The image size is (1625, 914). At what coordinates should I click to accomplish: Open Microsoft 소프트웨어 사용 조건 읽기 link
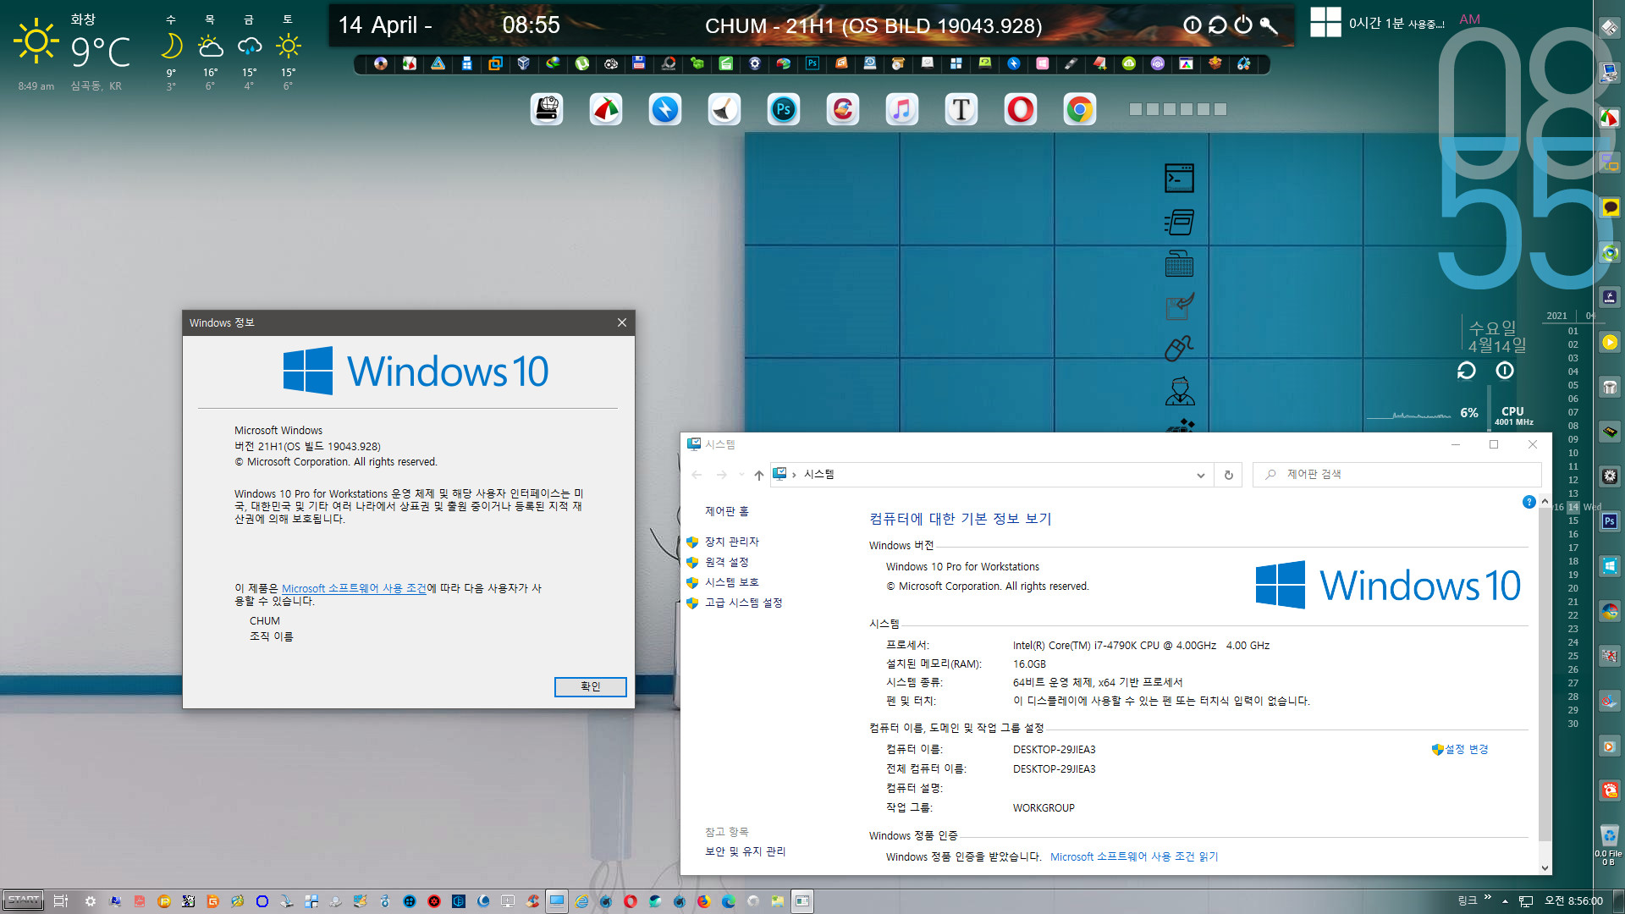point(1134,856)
